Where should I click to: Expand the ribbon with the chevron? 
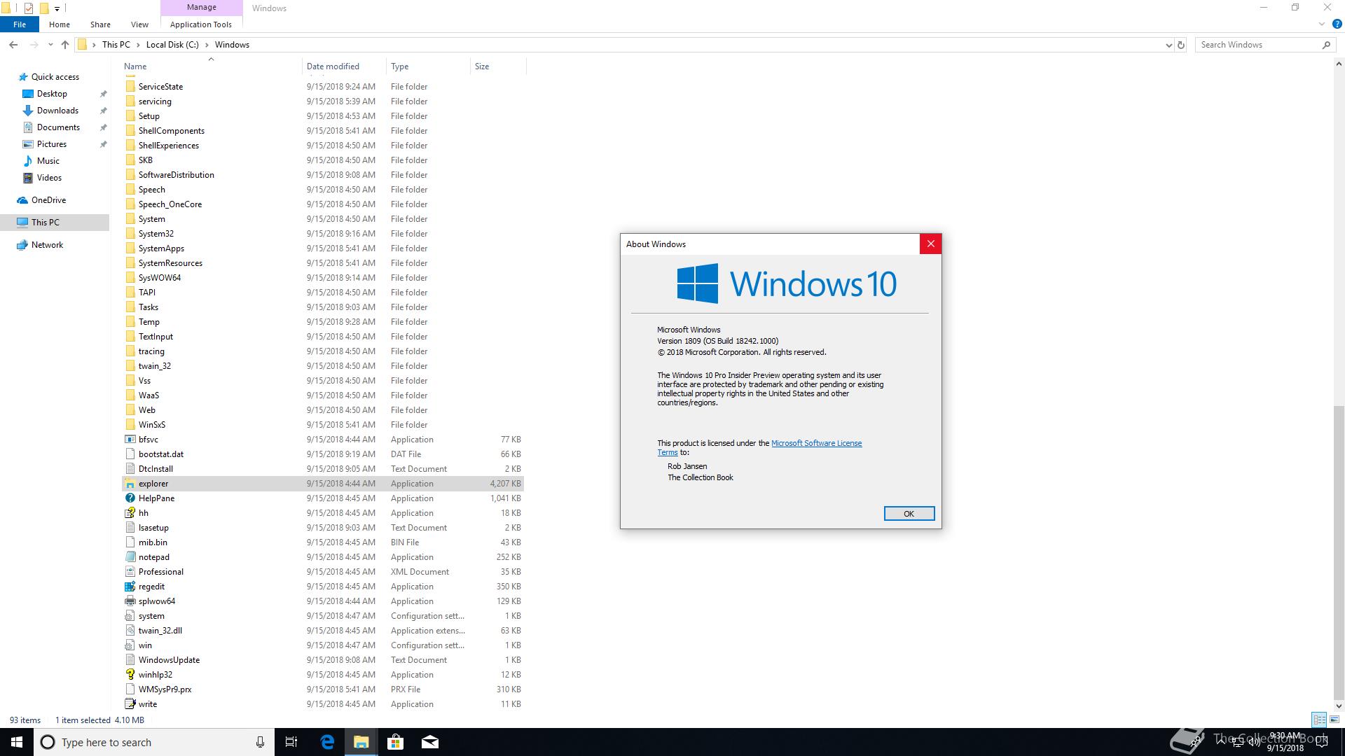[x=1322, y=24]
